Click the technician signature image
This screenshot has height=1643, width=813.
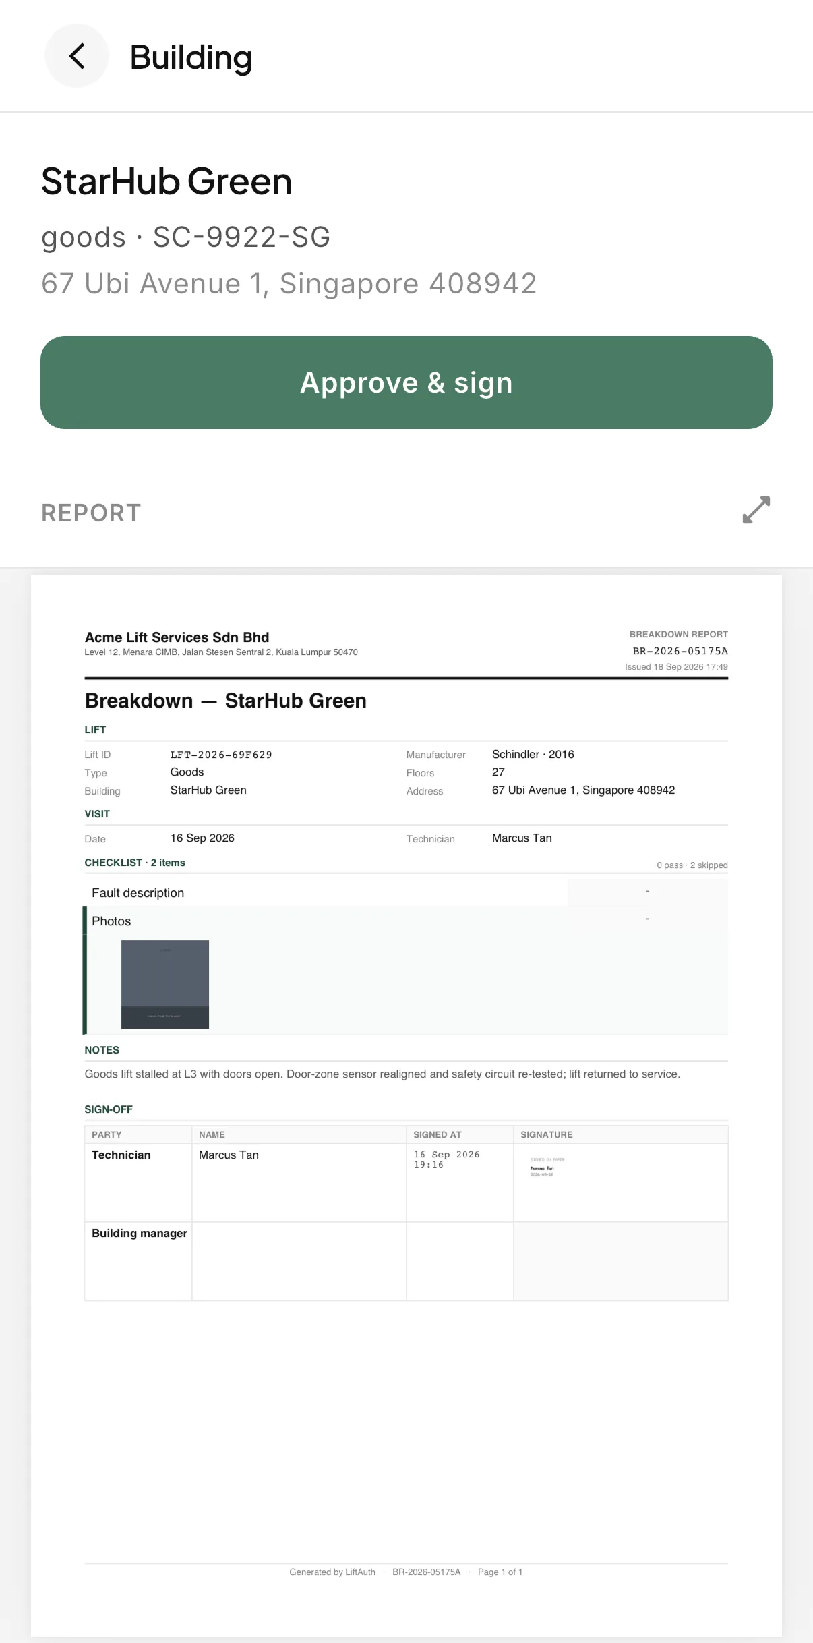click(547, 1167)
